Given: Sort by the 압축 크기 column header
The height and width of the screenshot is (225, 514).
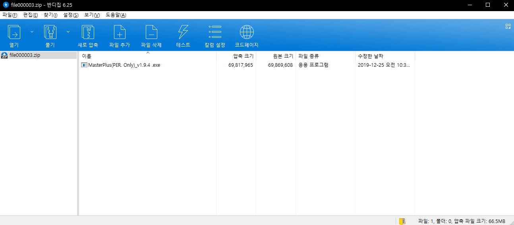Looking at the screenshot, I should pyautogui.click(x=236, y=56).
